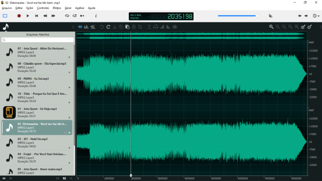This screenshot has height=181, width=322.
Task: Click the search field in Arquivos Abertos
Action: click(38, 40)
